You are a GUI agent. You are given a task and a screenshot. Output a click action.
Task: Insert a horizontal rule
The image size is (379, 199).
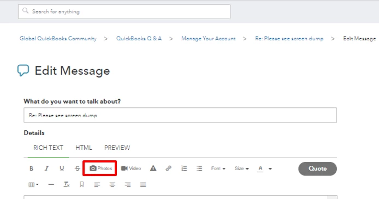coord(51,184)
